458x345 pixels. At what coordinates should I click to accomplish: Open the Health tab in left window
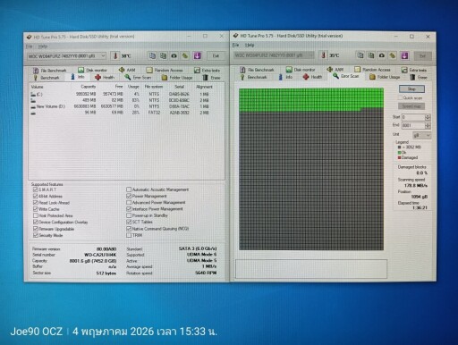[105, 77]
